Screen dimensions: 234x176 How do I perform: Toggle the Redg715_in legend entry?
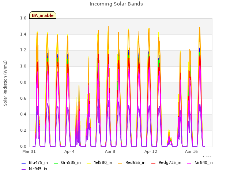pyautogui.click(x=166, y=163)
